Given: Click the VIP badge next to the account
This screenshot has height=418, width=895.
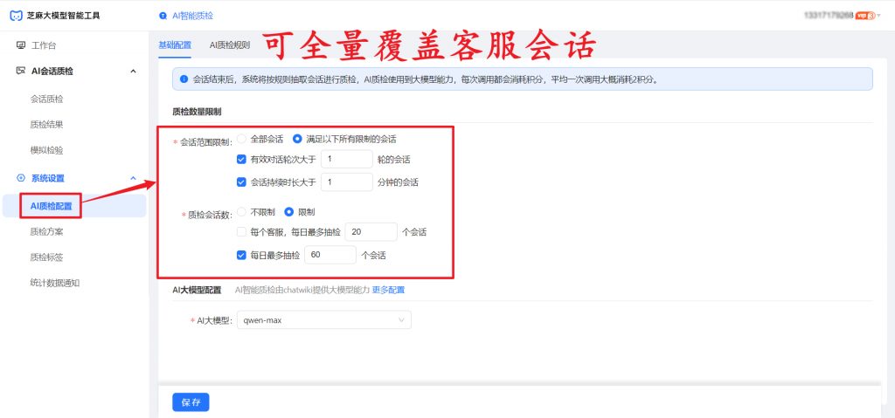Looking at the screenshot, I should [x=866, y=16].
